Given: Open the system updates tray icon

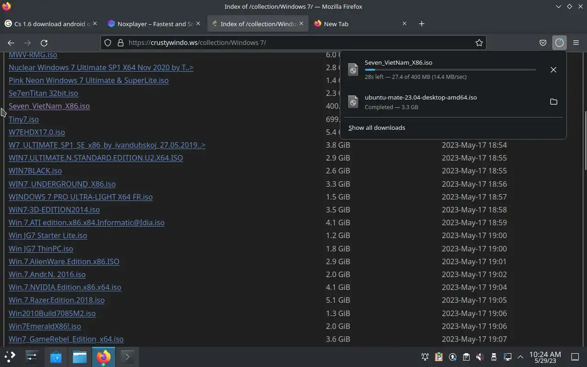Looking at the screenshot, I should tap(453, 357).
